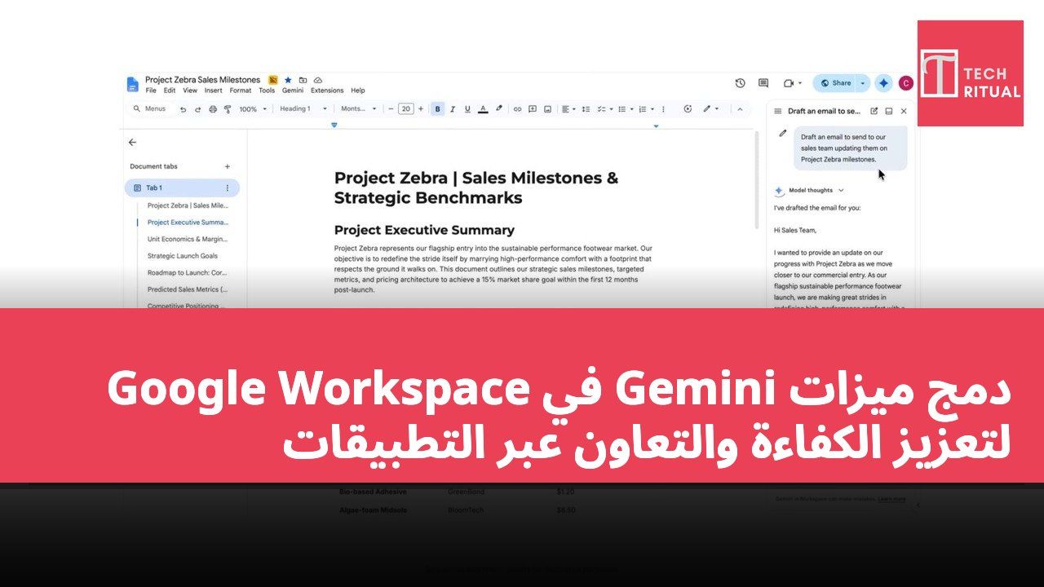
Task: Open the highlight color picker
Action: point(498,108)
